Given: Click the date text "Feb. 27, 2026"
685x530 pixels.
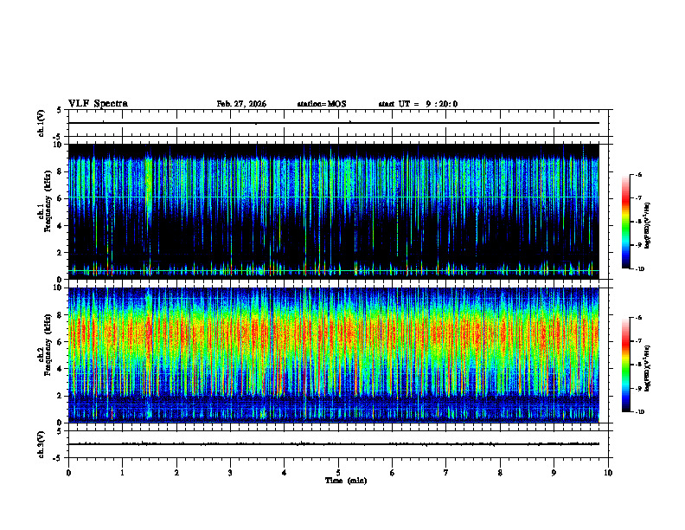Looking at the screenshot, I should click(x=241, y=104).
